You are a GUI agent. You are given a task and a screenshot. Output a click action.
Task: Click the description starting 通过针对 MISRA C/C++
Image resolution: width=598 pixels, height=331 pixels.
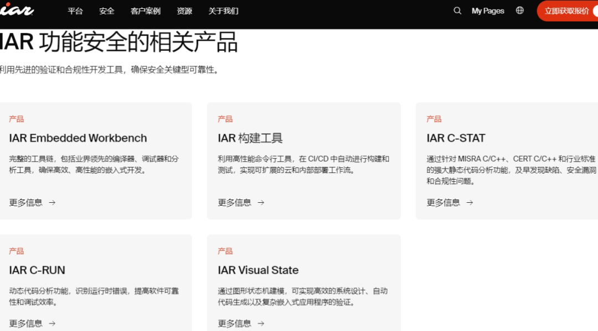[511, 170]
